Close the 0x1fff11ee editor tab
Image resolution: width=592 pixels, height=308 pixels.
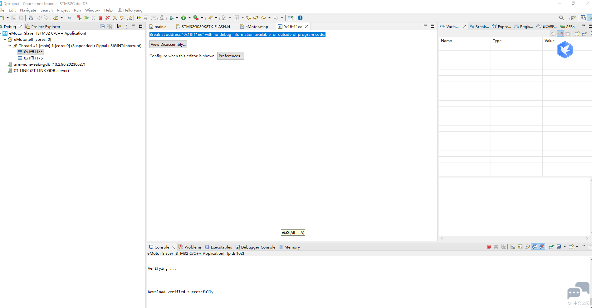[x=306, y=27]
